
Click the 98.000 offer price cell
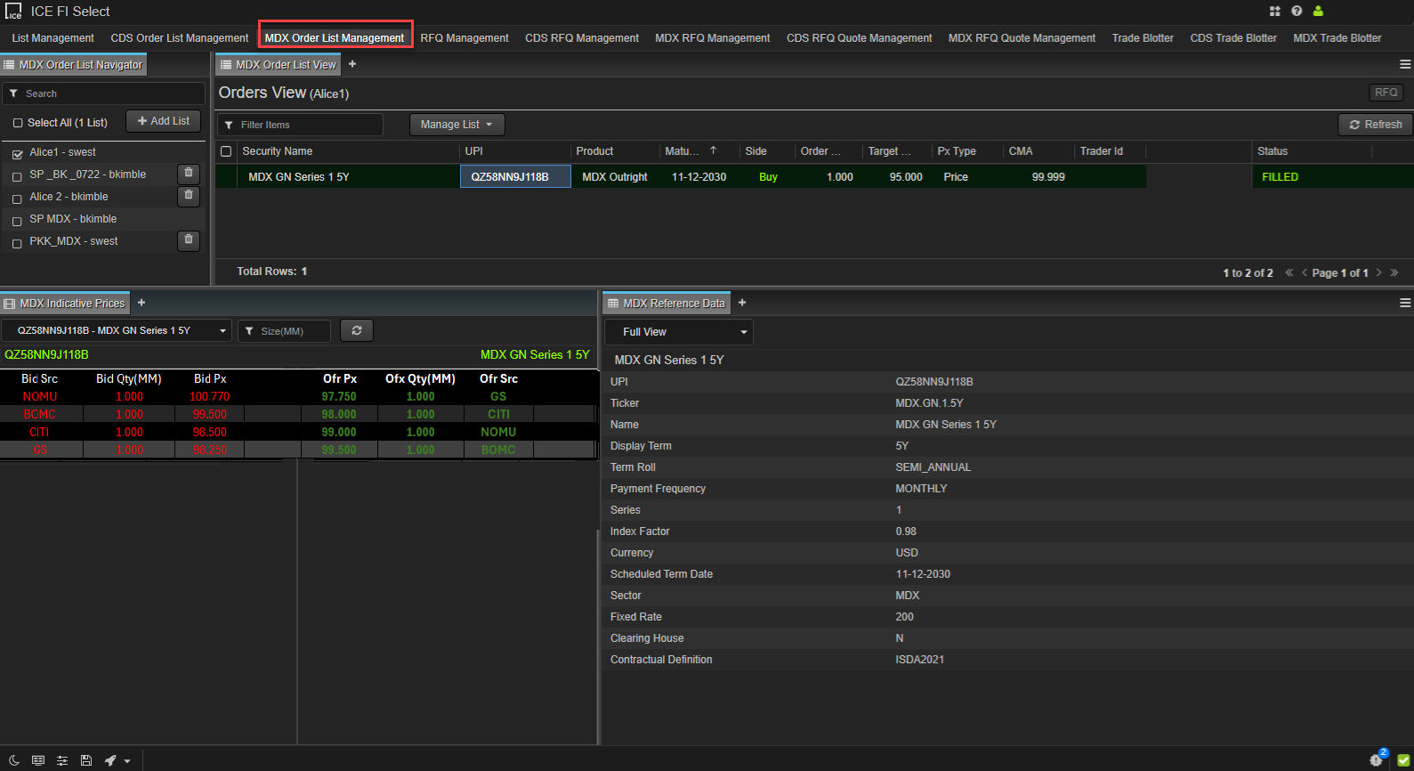[x=339, y=414]
